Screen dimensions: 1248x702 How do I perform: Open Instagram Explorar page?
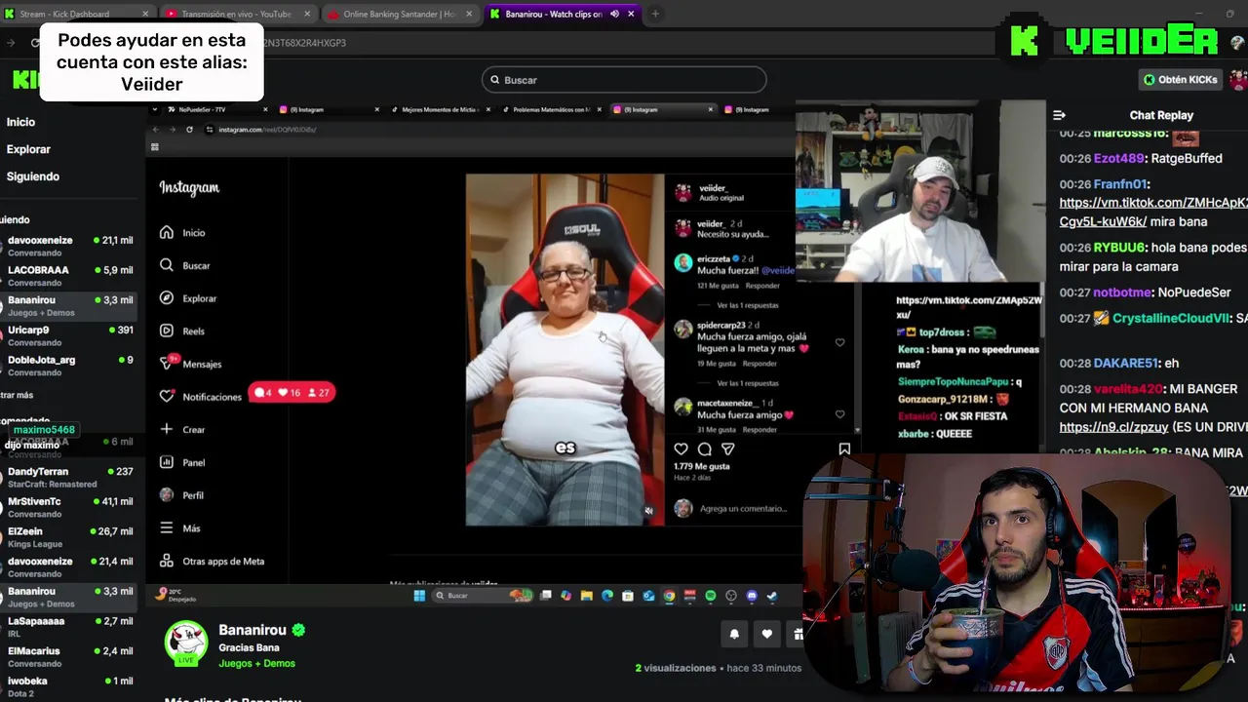(x=187, y=298)
